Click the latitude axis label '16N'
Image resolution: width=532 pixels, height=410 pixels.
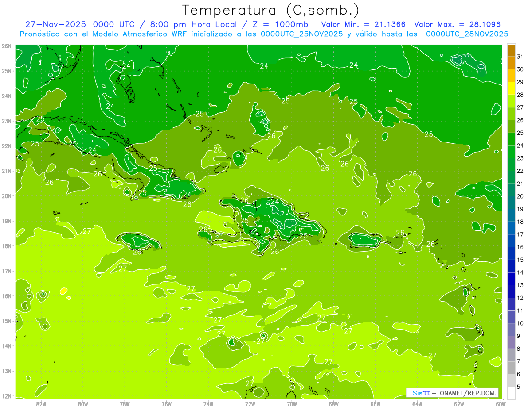[7, 296]
